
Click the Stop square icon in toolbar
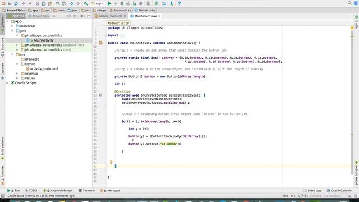coord(141,3)
